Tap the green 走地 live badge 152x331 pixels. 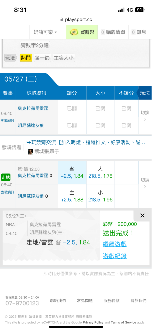(6, 177)
